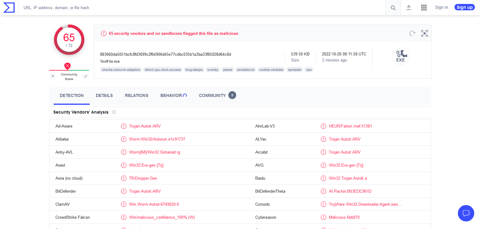Click the alert icon for ClamAV detection
Image resolution: width=480 pixels, height=229 pixels.
124,204
